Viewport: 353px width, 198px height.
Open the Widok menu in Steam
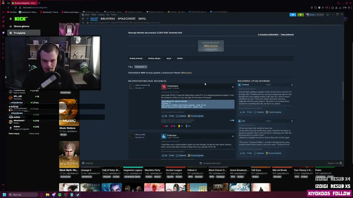pyautogui.click(x=94, y=15)
